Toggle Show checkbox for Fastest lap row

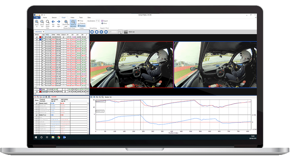coord(37,92)
